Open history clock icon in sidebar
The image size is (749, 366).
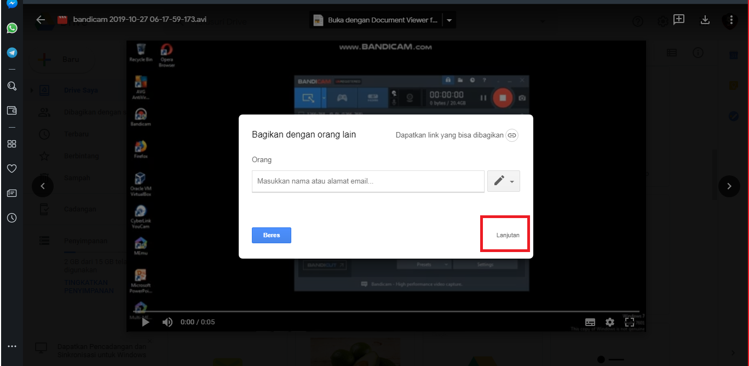click(x=11, y=218)
